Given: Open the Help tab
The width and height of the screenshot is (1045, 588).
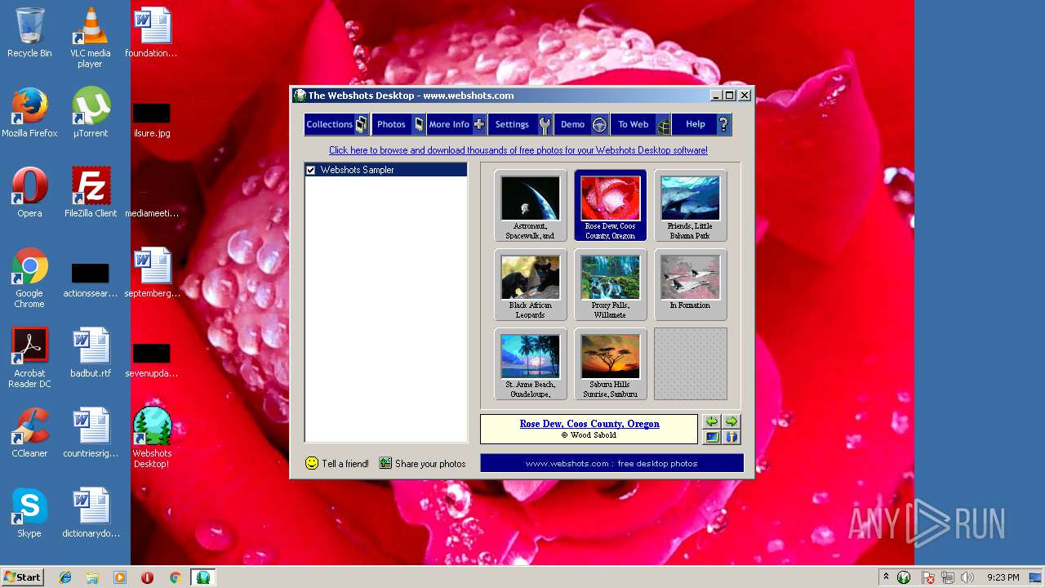Looking at the screenshot, I should point(702,124).
